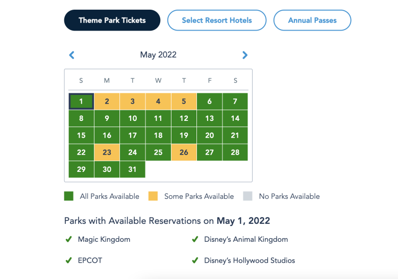
Task: Select May 5 date cell
Action: coord(184,102)
